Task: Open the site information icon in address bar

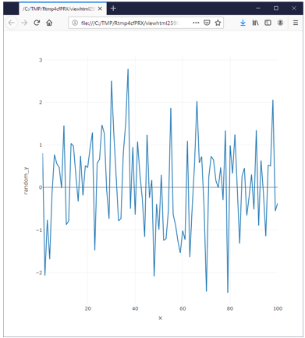Action: click(75, 23)
